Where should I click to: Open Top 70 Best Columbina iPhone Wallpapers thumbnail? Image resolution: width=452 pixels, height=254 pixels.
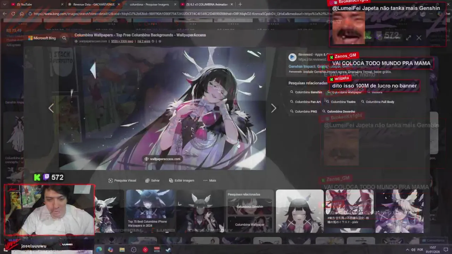150,211
